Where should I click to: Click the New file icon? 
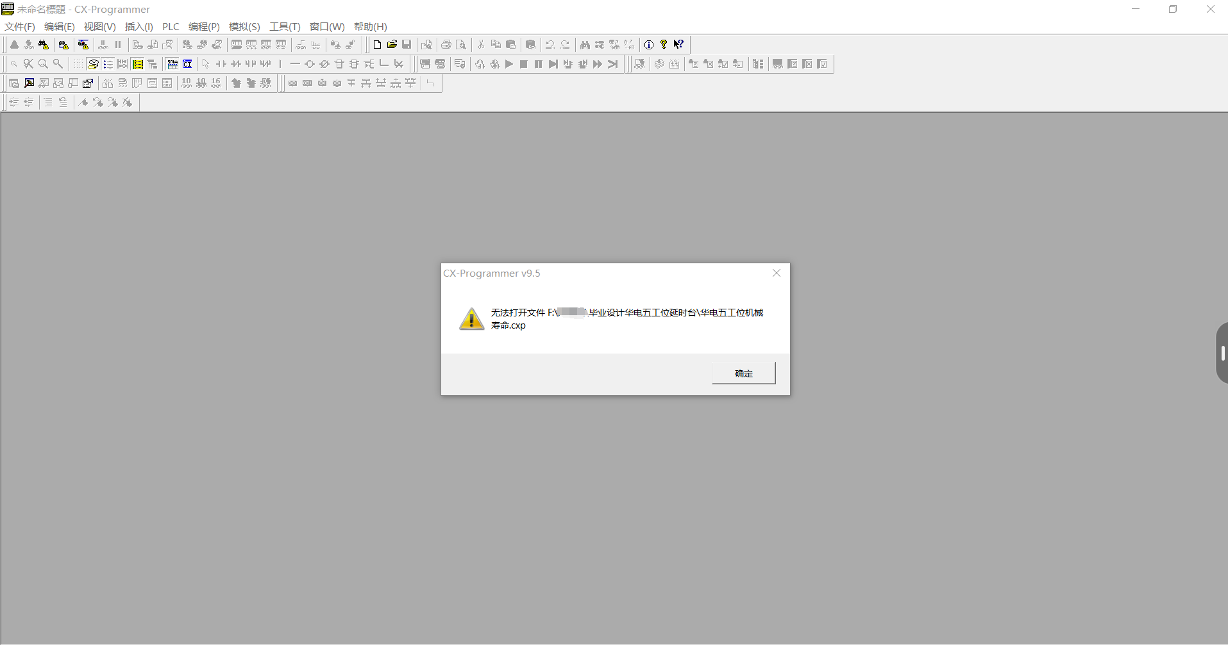coord(377,45)
